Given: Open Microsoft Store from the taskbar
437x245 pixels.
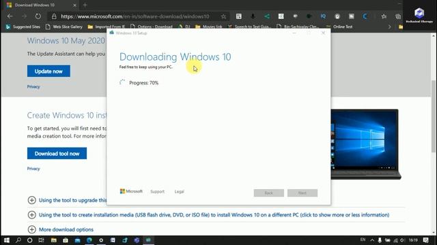Looking at the screenshot, I should [x=66, y=240].
